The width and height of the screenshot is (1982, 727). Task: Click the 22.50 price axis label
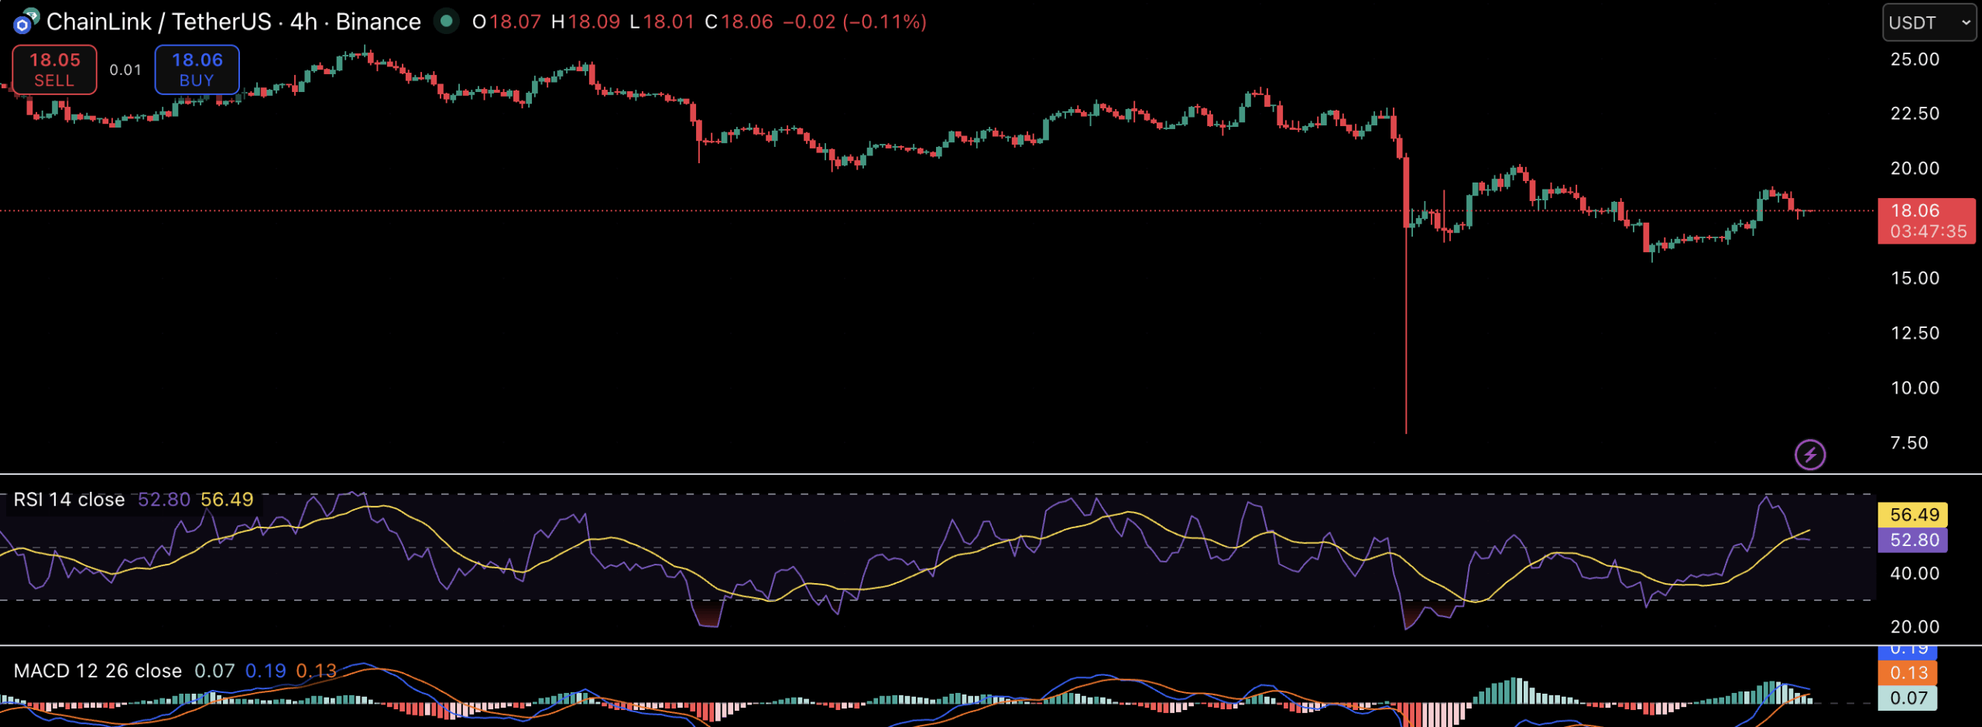[x=1915, y=114]
